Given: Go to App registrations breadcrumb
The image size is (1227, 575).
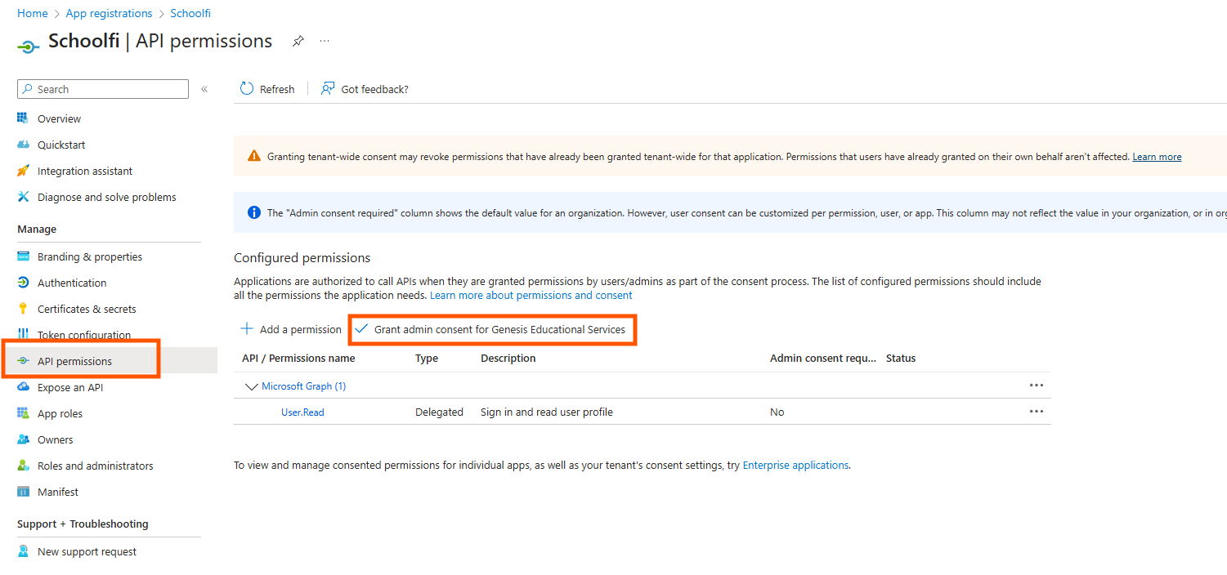Looking at the screenshot, I should point(109,13).
